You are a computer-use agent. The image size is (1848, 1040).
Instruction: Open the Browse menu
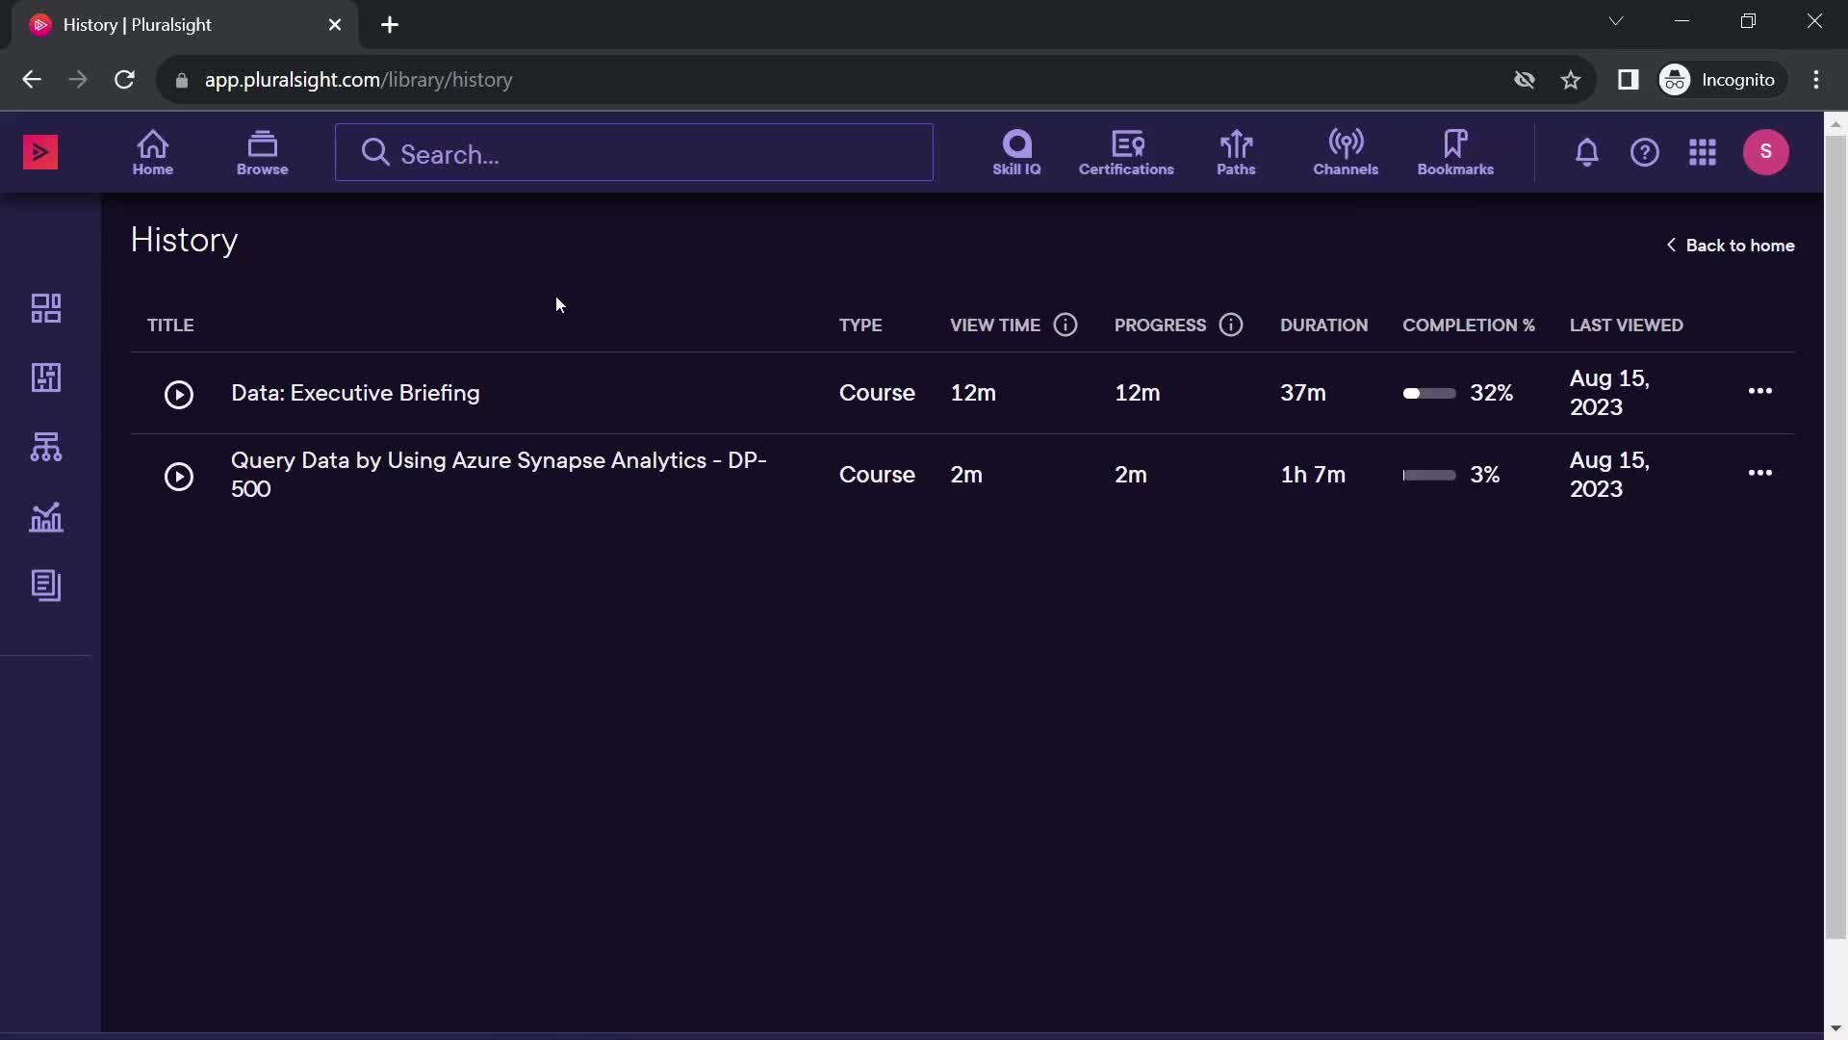tap(263, 152)
